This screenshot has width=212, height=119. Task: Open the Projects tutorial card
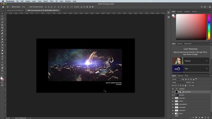191,61
